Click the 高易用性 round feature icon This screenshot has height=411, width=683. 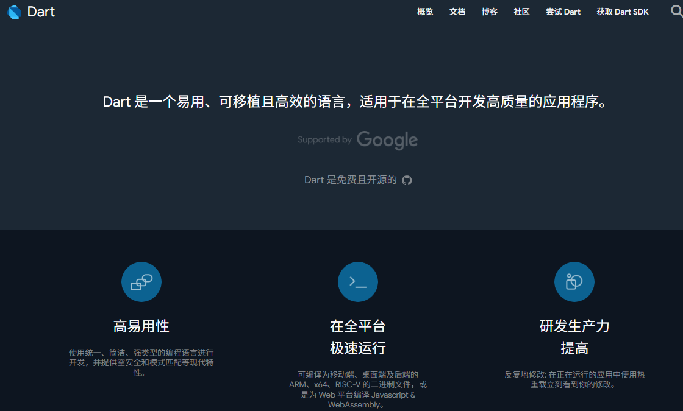141,282
